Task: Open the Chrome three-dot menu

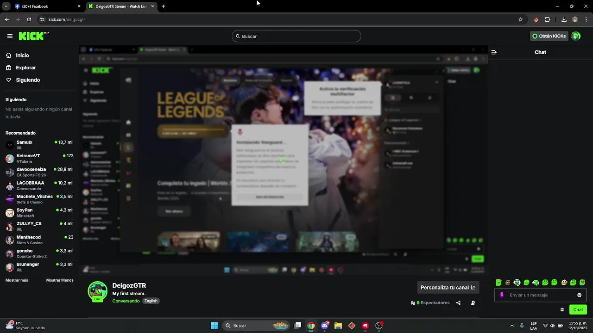Action: click(x=587, y=19)
